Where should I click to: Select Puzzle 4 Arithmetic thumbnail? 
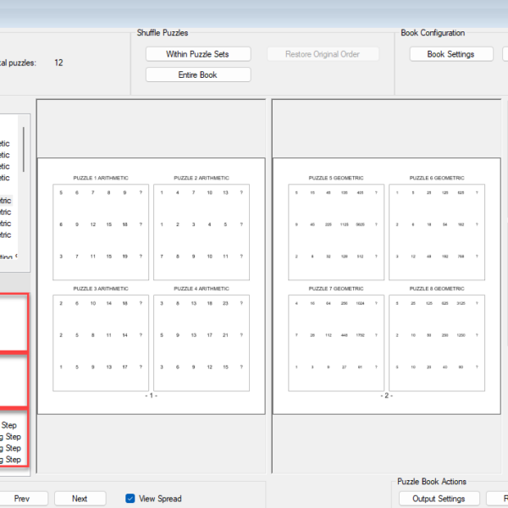click(x=202, y=343)
